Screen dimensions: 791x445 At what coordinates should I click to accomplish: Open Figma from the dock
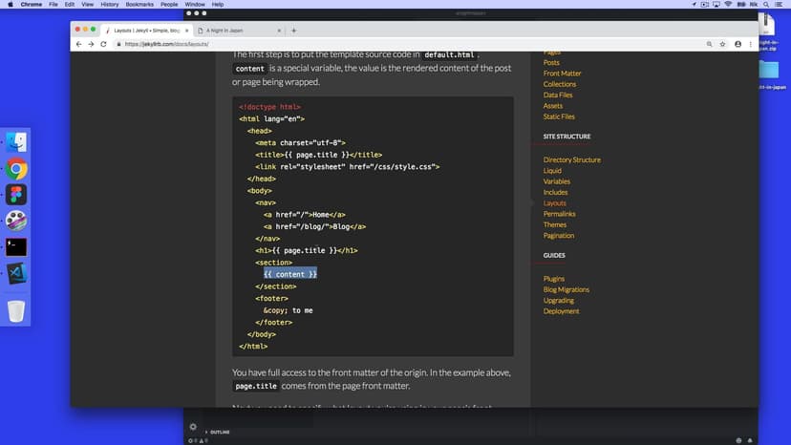point(16,195)
